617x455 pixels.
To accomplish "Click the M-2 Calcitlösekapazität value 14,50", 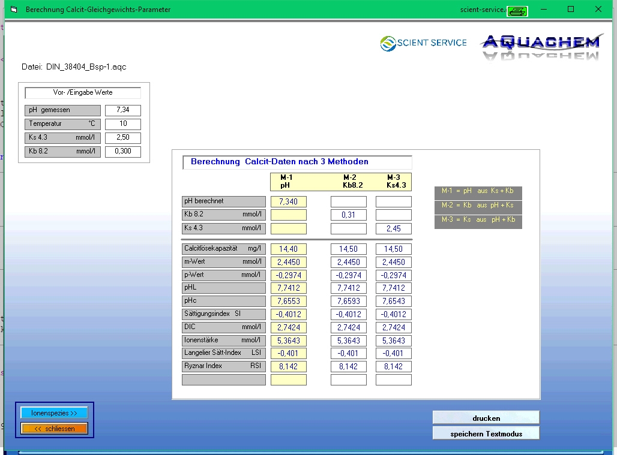I will click(348, 249).
